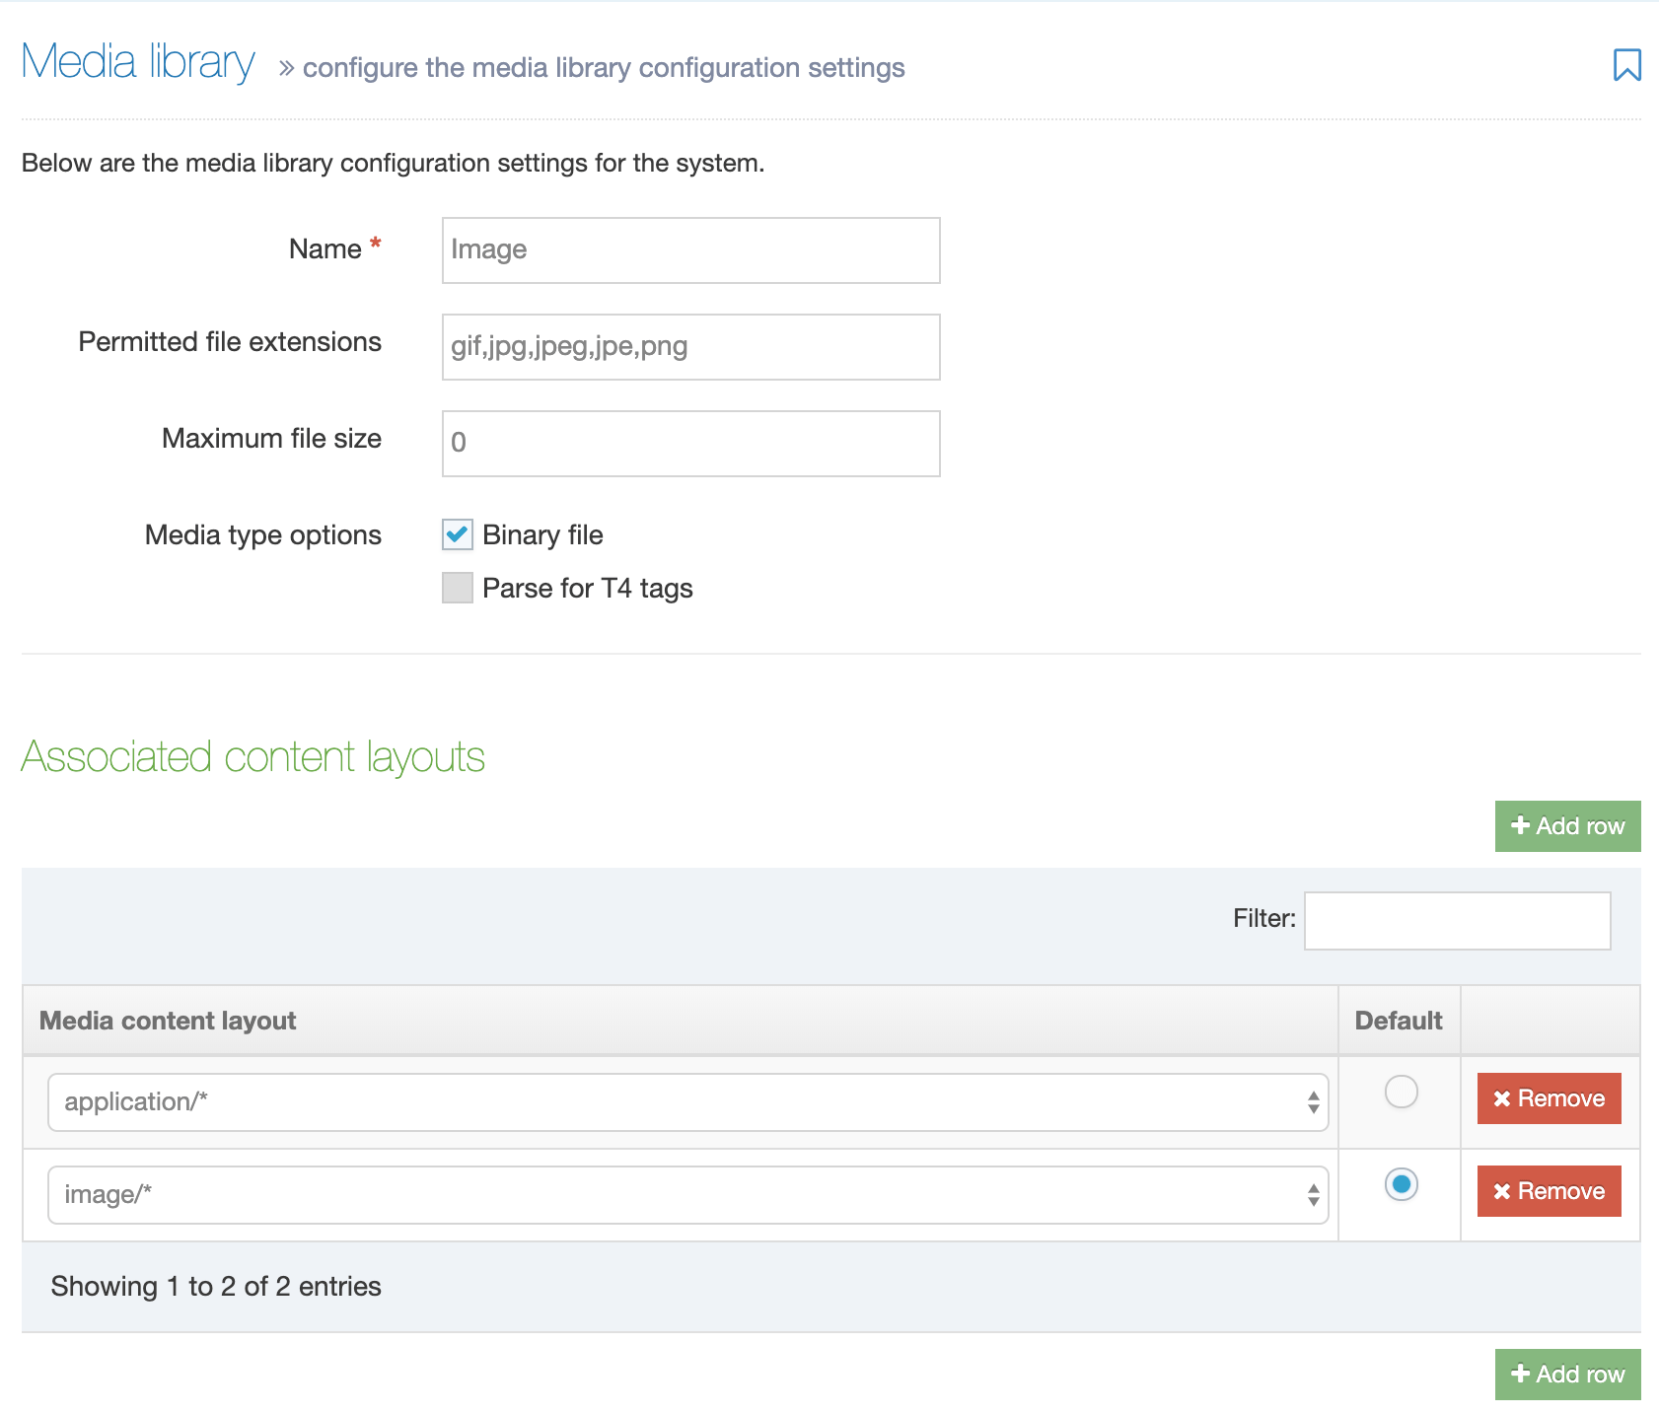Screen dimensions: 1659x1414
Task: Select the image/* row Default radio button
Action: 1401,1184
